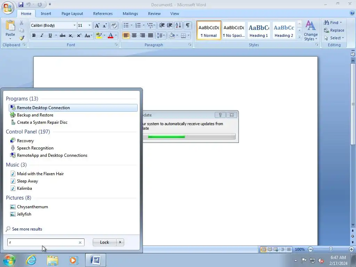This screenshot has height=267, width=356.
Task: Click the Format Painter brush icon
Action: pos(21,38)
